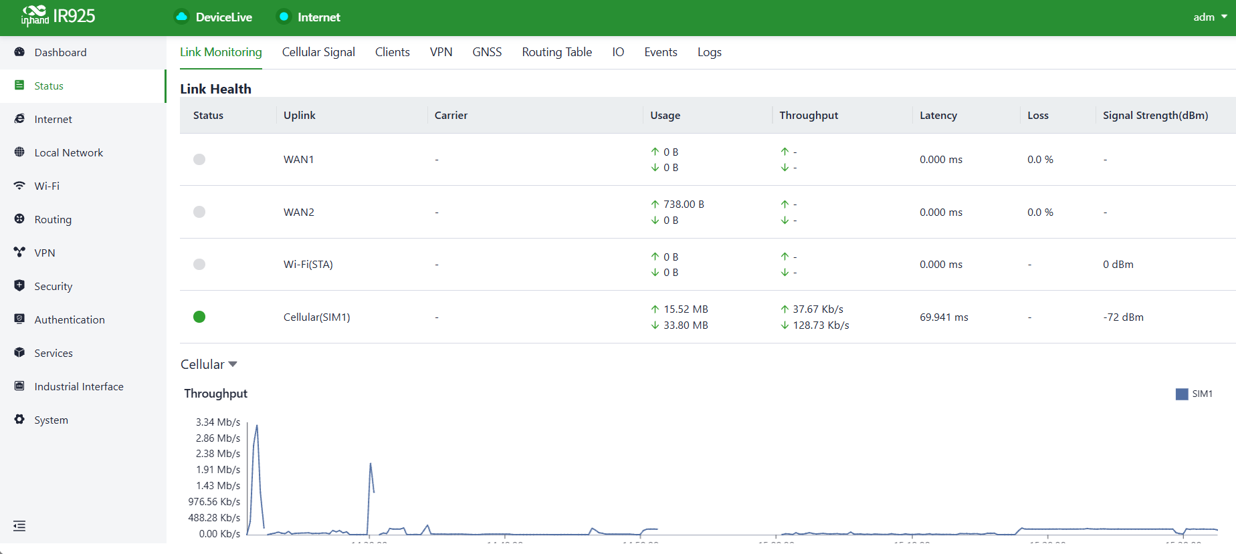Click the Throughput column header
Image resolution: width=1236 pixels, height=554 pixels.
click(809, 115)
